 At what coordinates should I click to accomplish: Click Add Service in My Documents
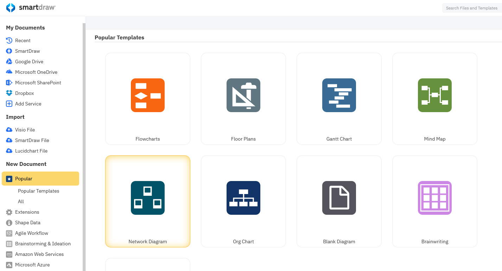point(27,104)
